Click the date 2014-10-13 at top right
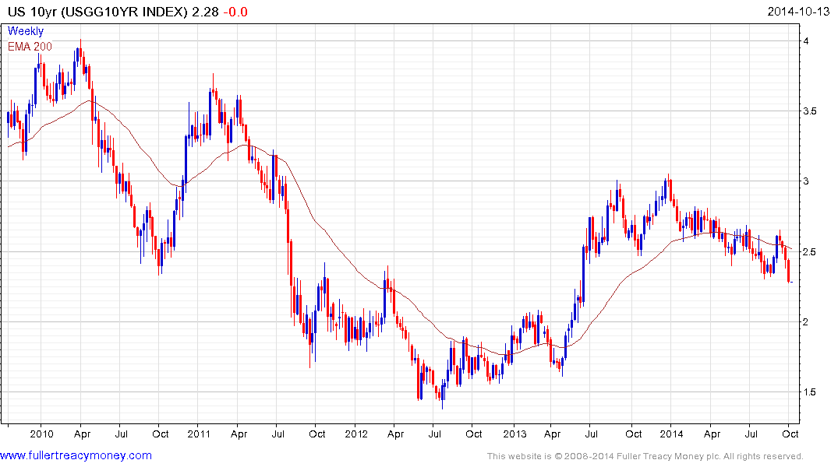 click(798, 11)
